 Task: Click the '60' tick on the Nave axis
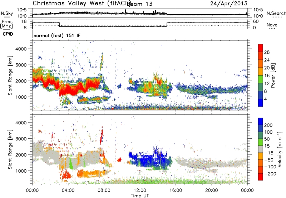(256, 21)
